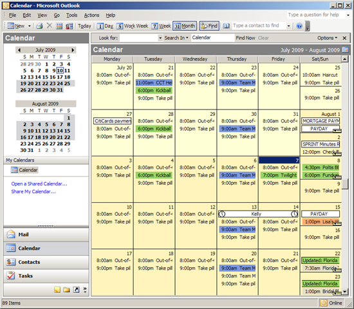Screen dimensions: 354x309
Task: Click the Notes icon in navigation pane
Action: 57,290
